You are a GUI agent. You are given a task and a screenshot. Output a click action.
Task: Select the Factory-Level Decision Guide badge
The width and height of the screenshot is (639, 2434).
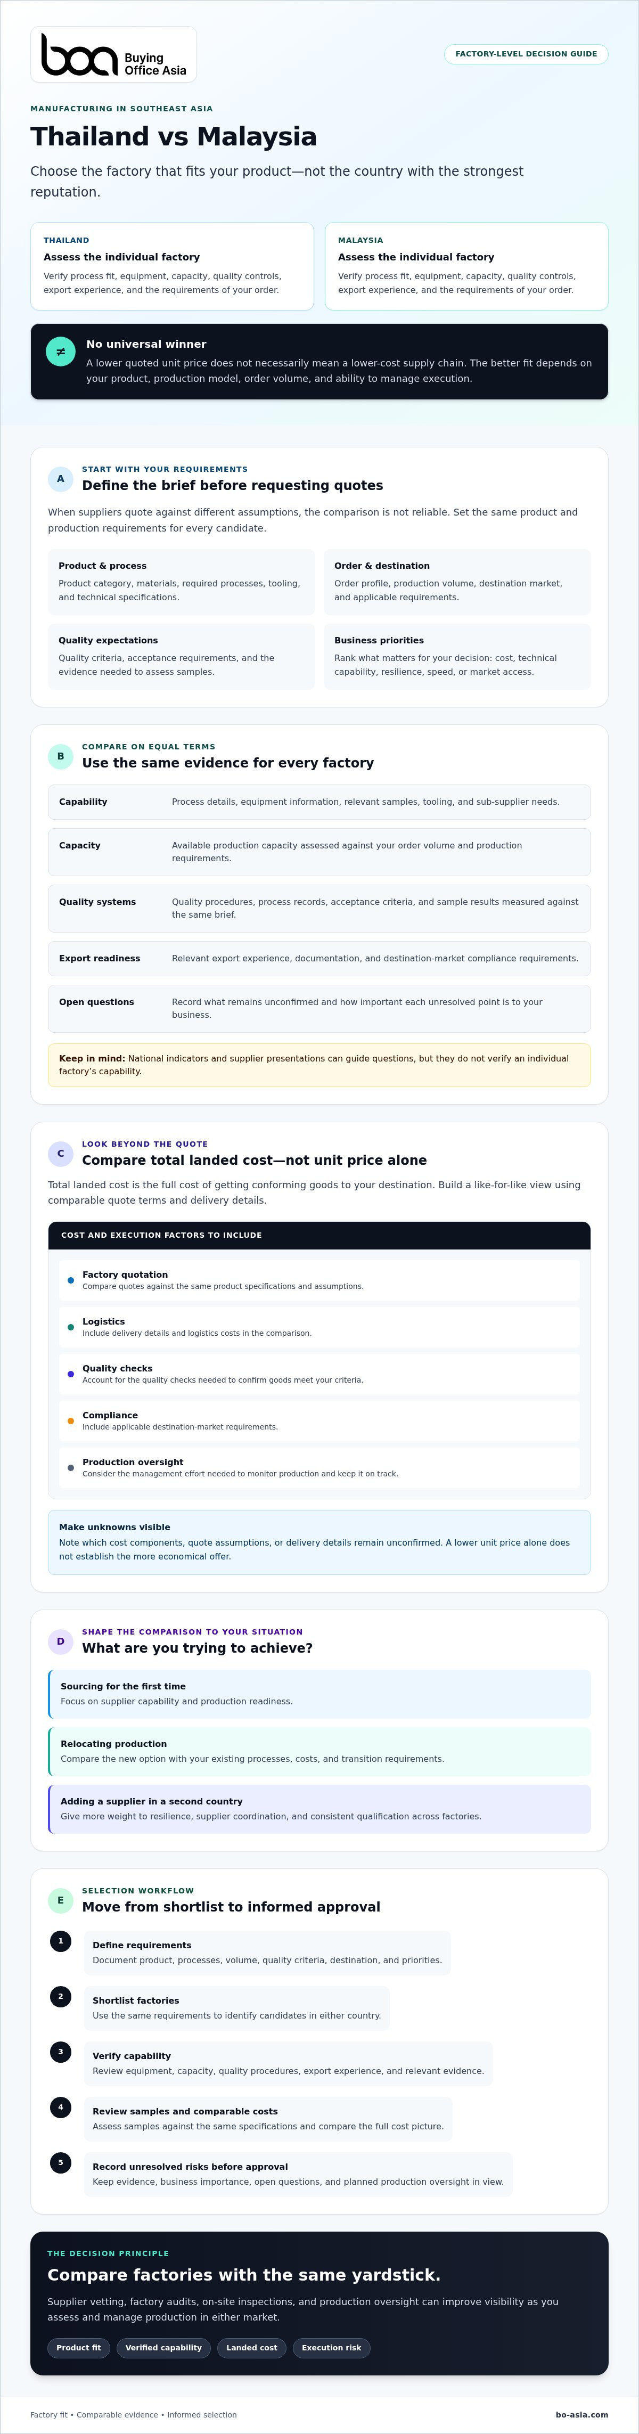click(x=526, y=54)
